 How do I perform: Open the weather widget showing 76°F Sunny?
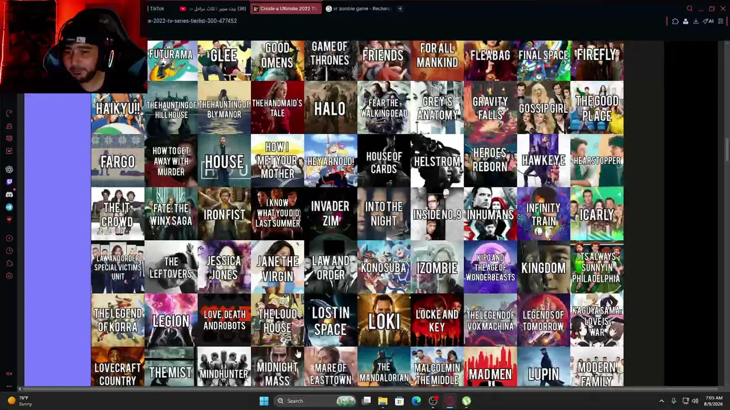pos(19,401)
